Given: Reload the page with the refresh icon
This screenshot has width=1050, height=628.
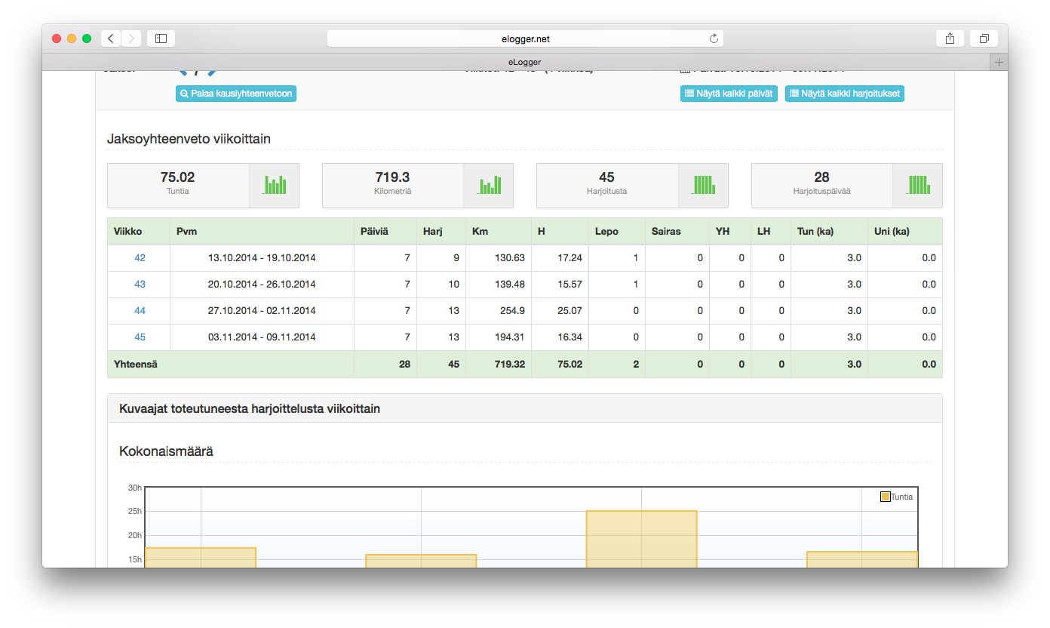Looking at the screenshot, I should coord(714,38).
